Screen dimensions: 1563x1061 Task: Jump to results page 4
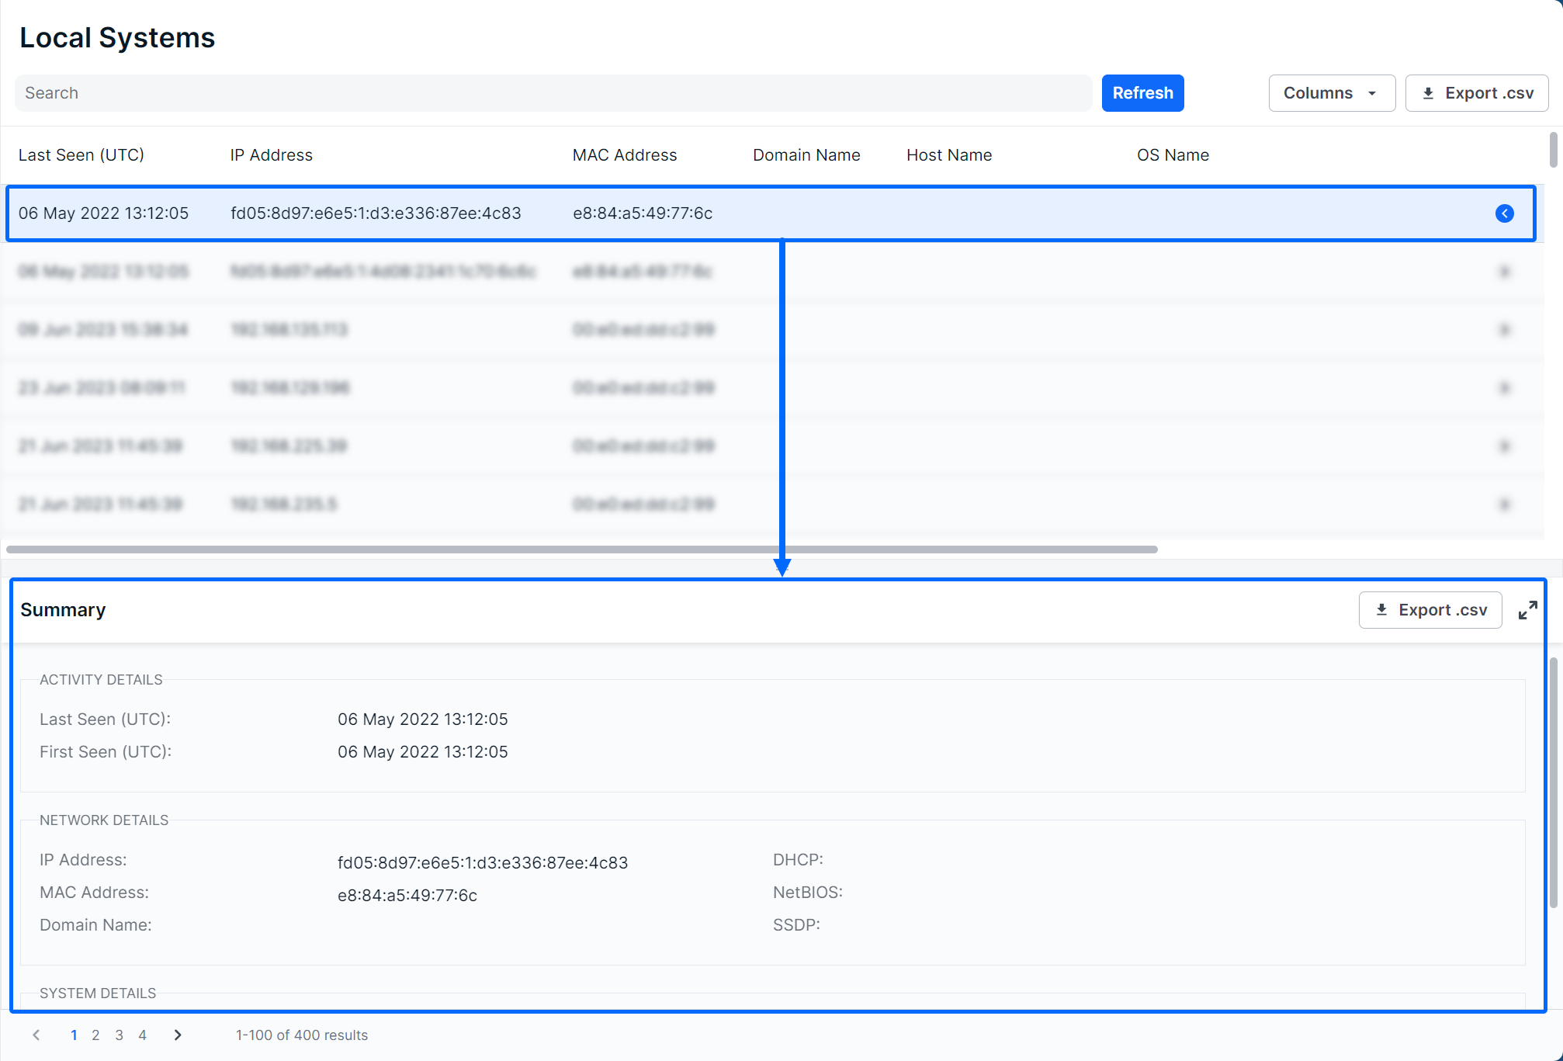pyautogui.click(x=142, y=1035)
